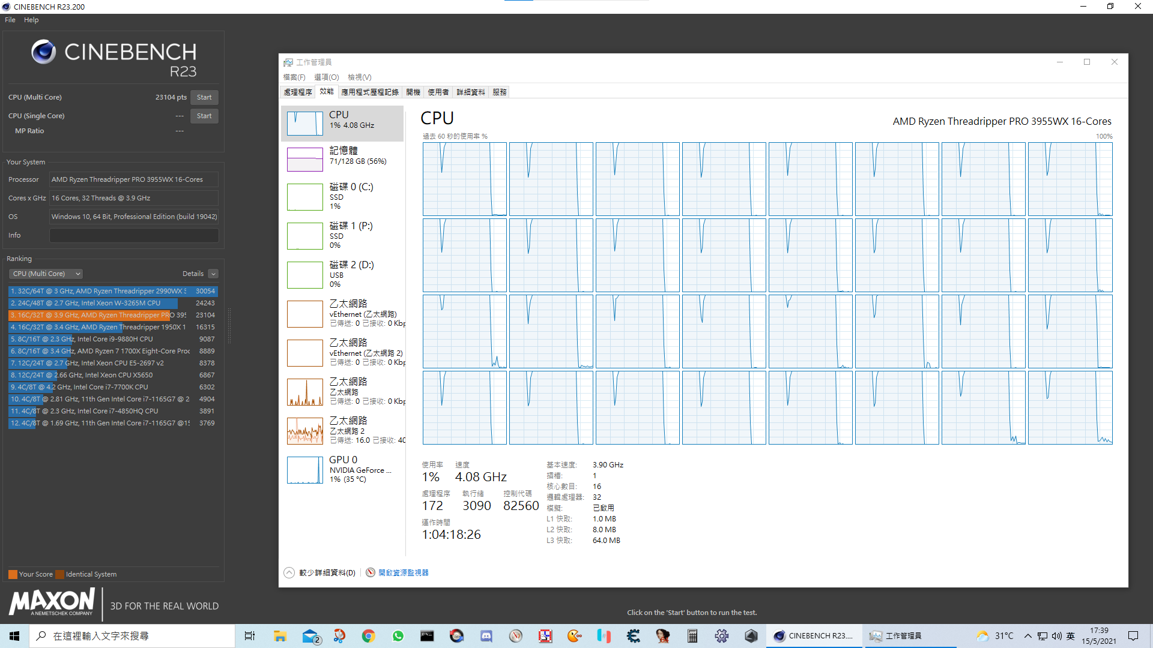Open Task View from the taskbar
Image resolution: width=1153 pixels, height=648 pixels.
(x=250, y=636)
